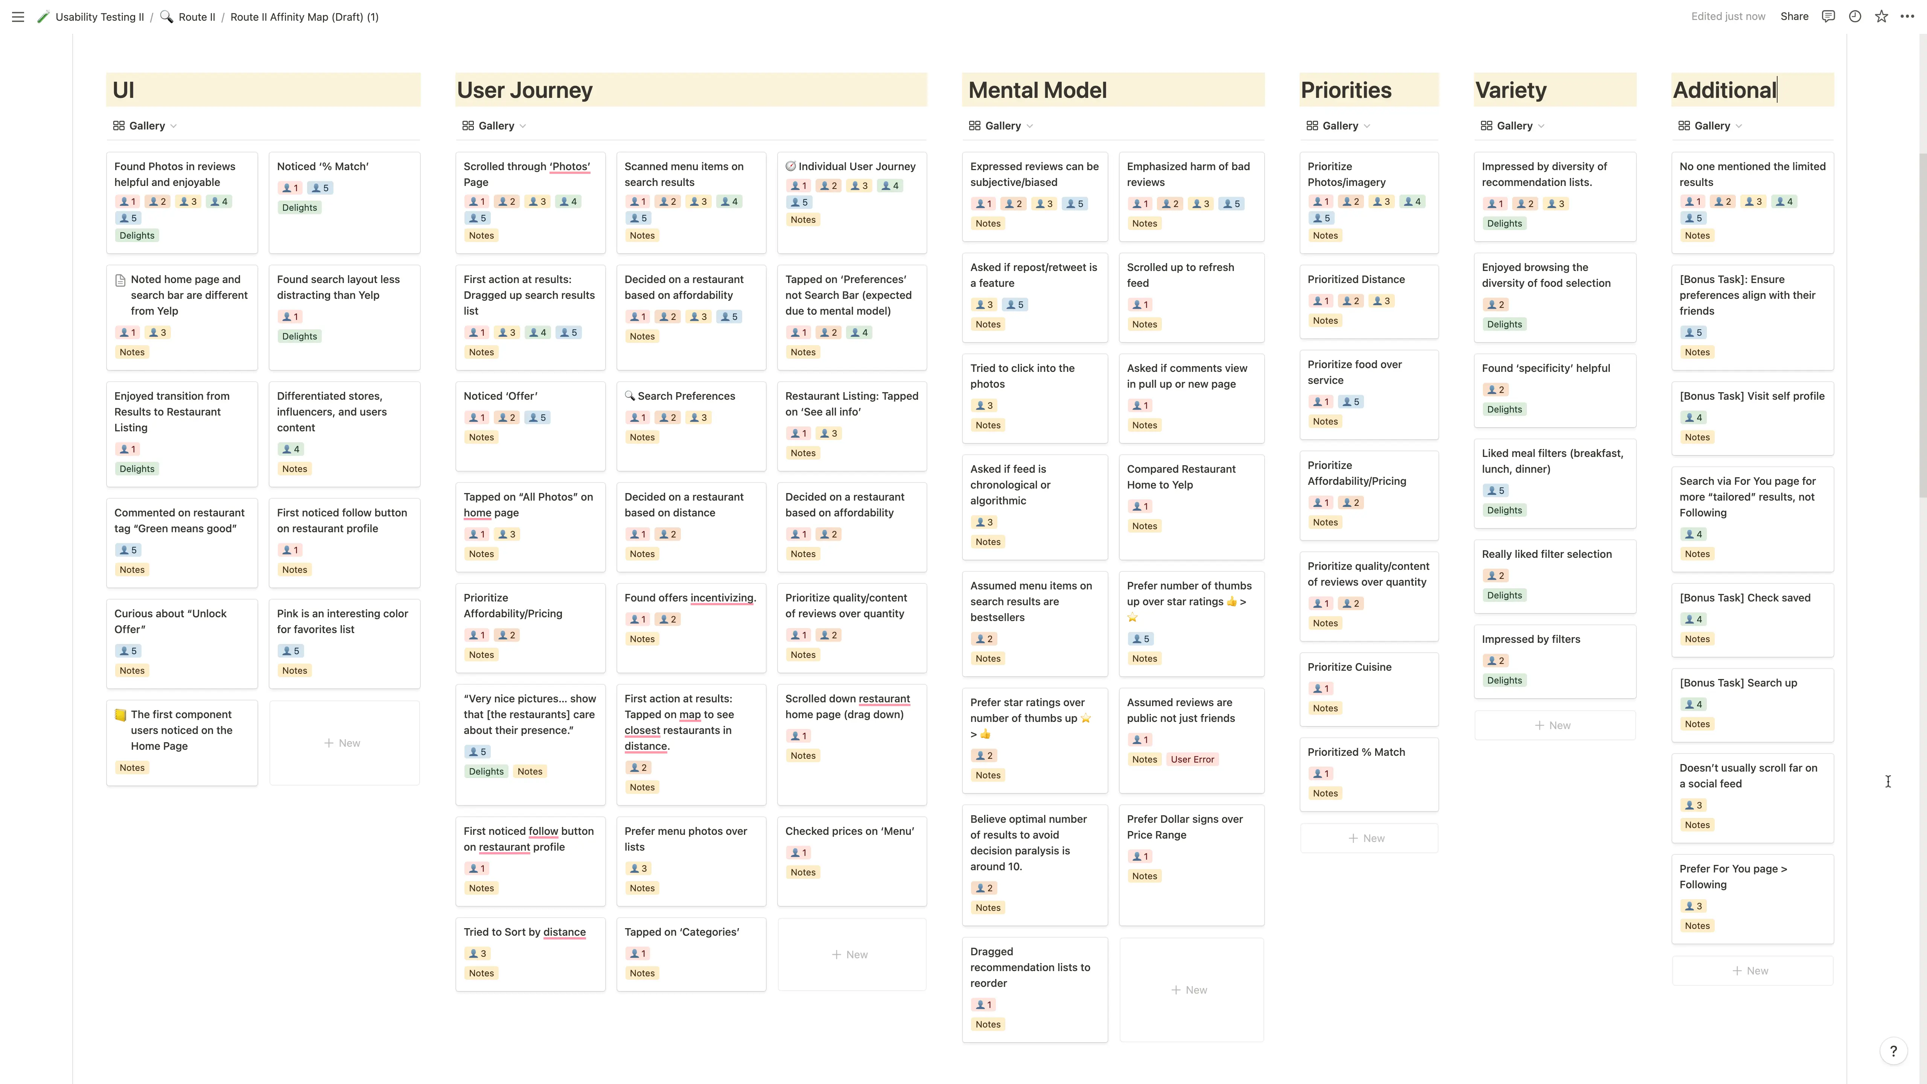Click the compass icon on Individual User Journey
The height and width of the screenshot is (1084, 1927).
pyautogui.click(x=791, y=166)
